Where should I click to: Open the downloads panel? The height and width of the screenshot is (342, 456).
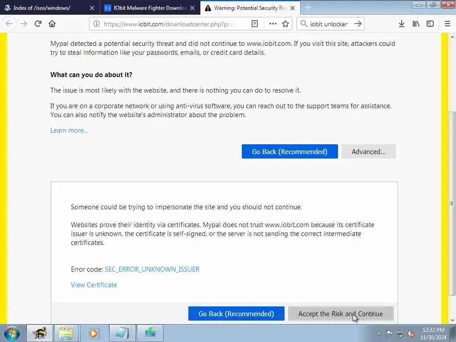402,24
